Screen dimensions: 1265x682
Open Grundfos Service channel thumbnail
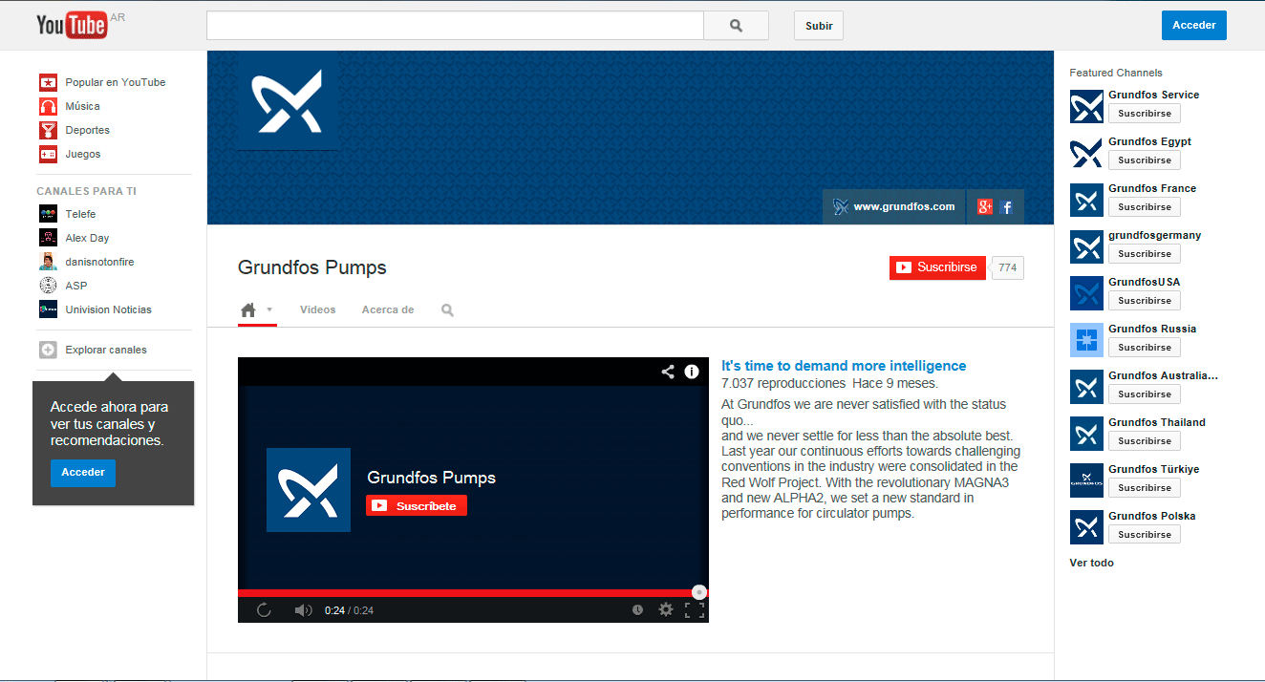coord(1086,106)
